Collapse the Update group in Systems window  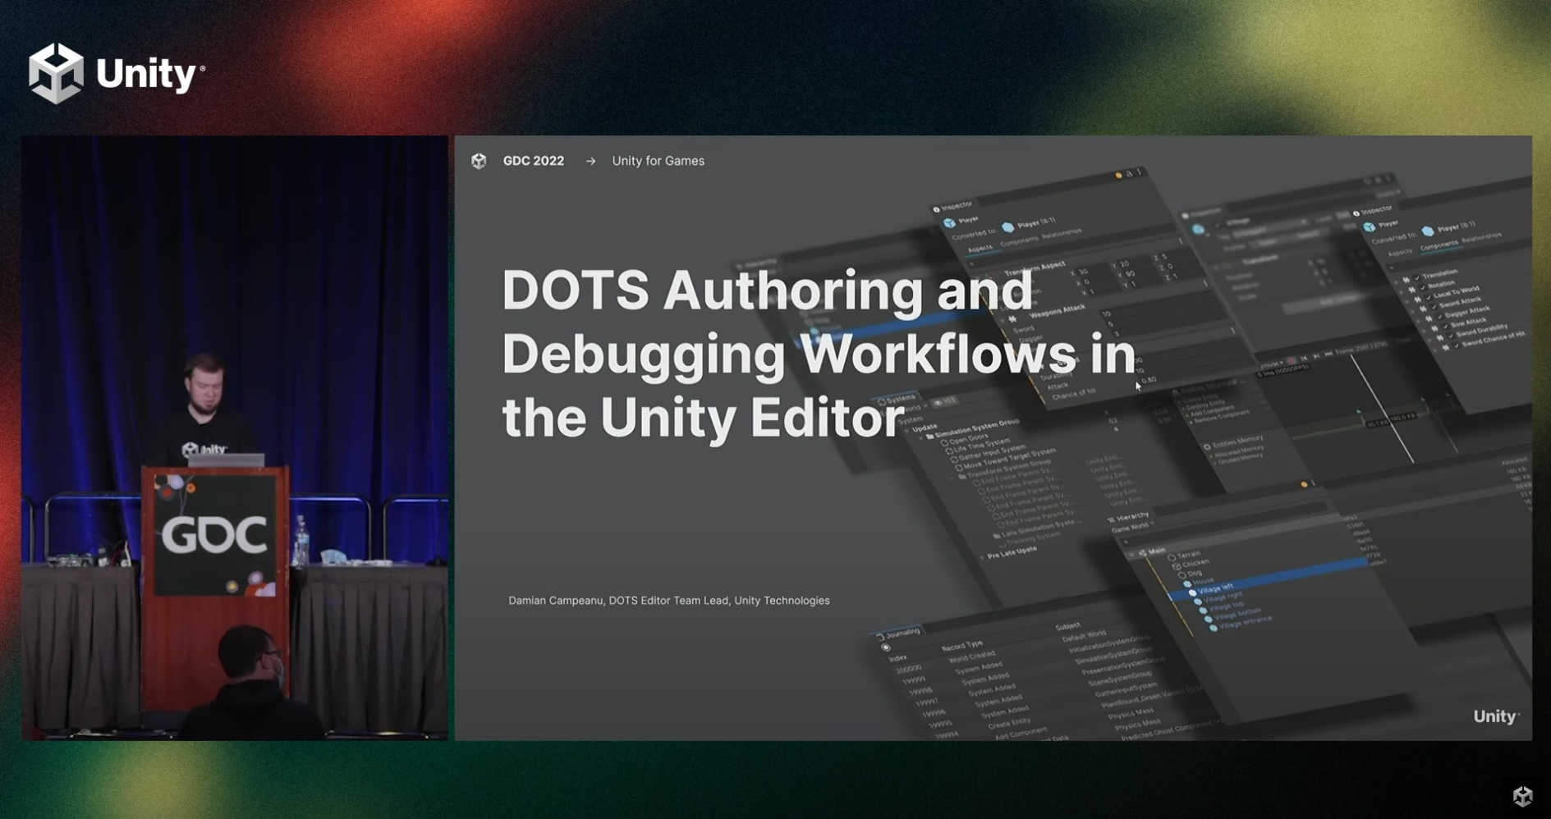908,428
